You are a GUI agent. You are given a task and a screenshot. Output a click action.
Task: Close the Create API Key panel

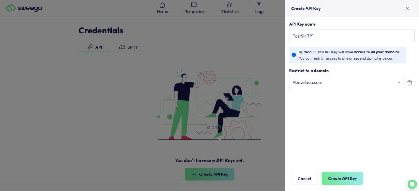tap(407, 8)
